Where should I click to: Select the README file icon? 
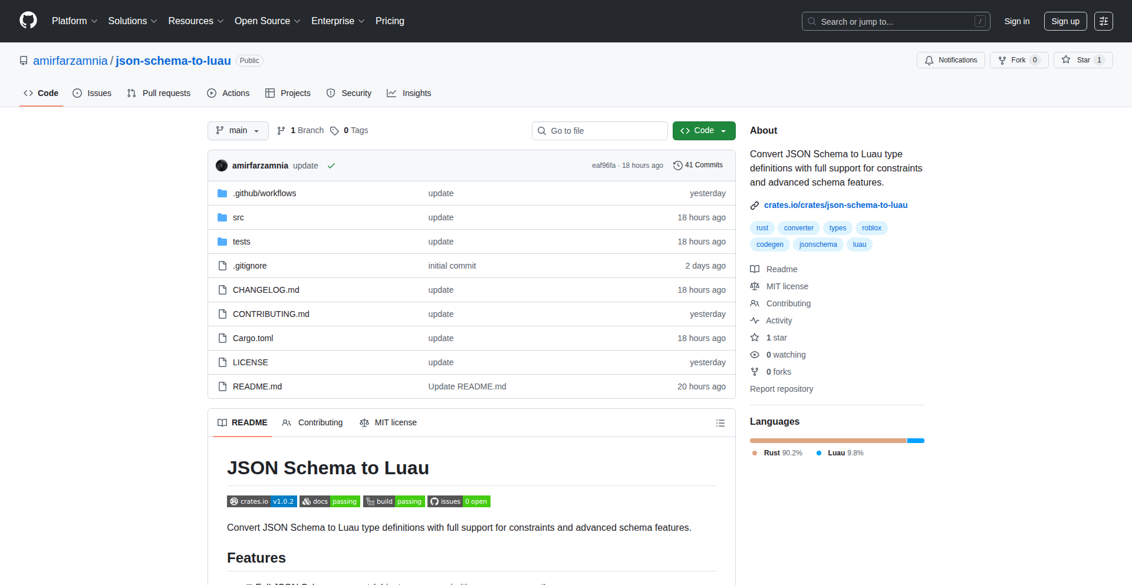click(222, 386)
